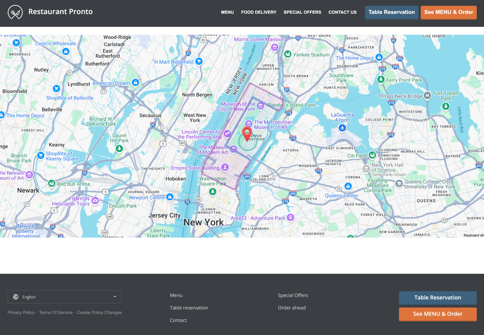Open the MENU navigation item

click(227, 12)
